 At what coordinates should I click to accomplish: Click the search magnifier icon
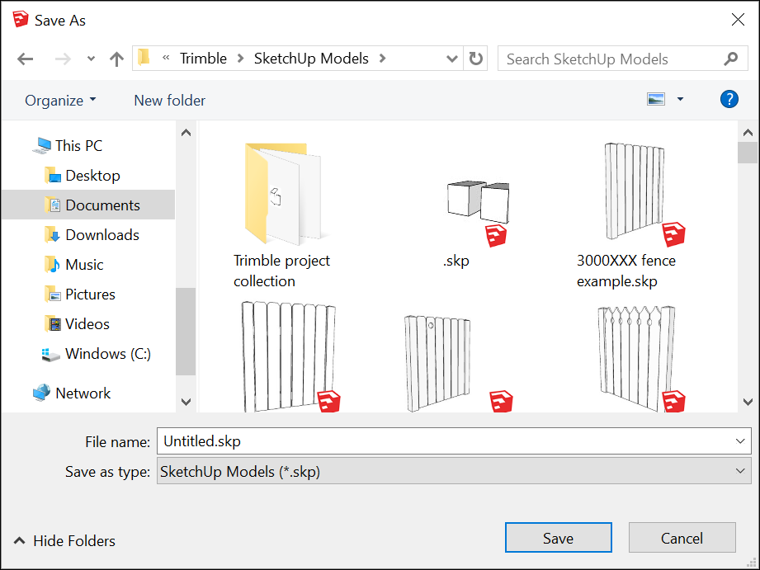click(x=730, y=59)
